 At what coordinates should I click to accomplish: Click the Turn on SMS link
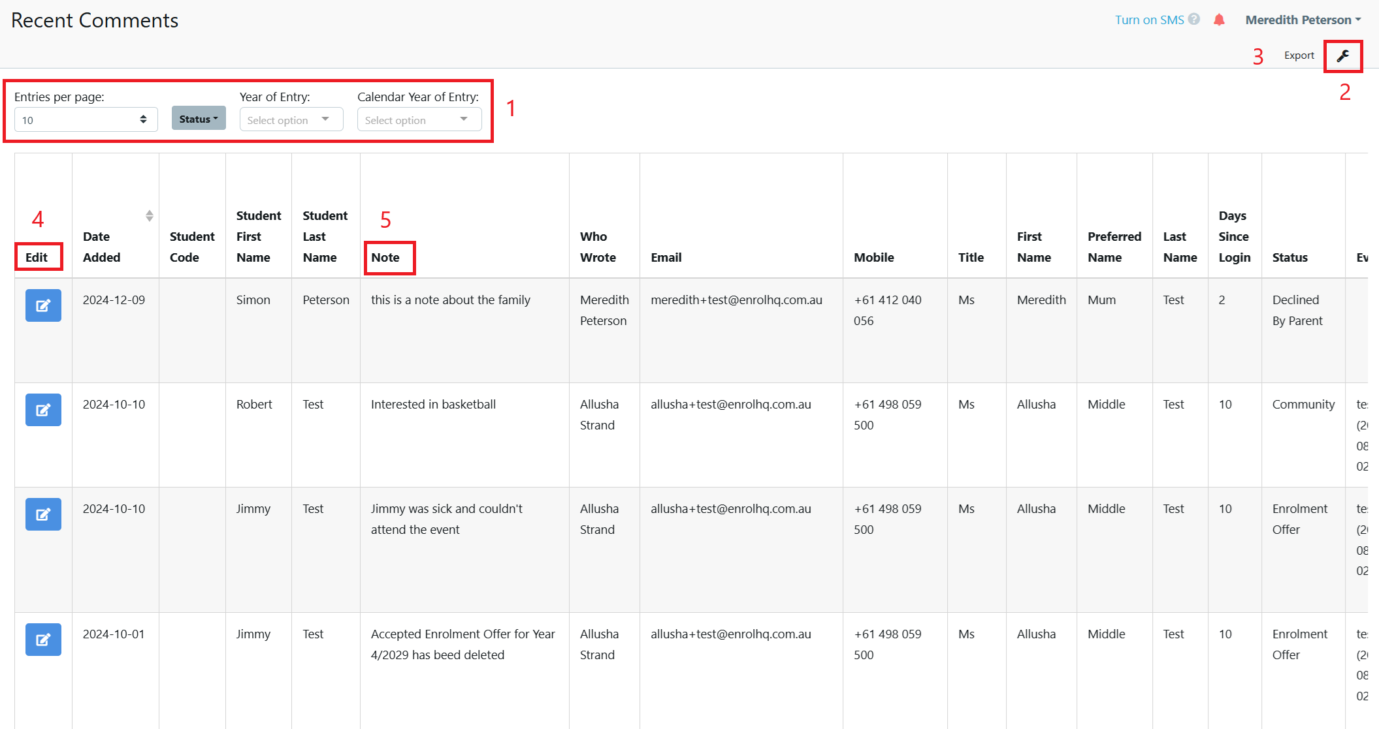(x=1150, y=20)
